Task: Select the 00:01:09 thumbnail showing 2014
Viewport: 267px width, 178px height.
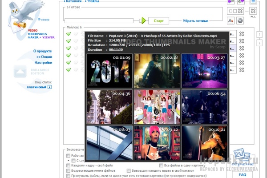Action: pos(109,71)
